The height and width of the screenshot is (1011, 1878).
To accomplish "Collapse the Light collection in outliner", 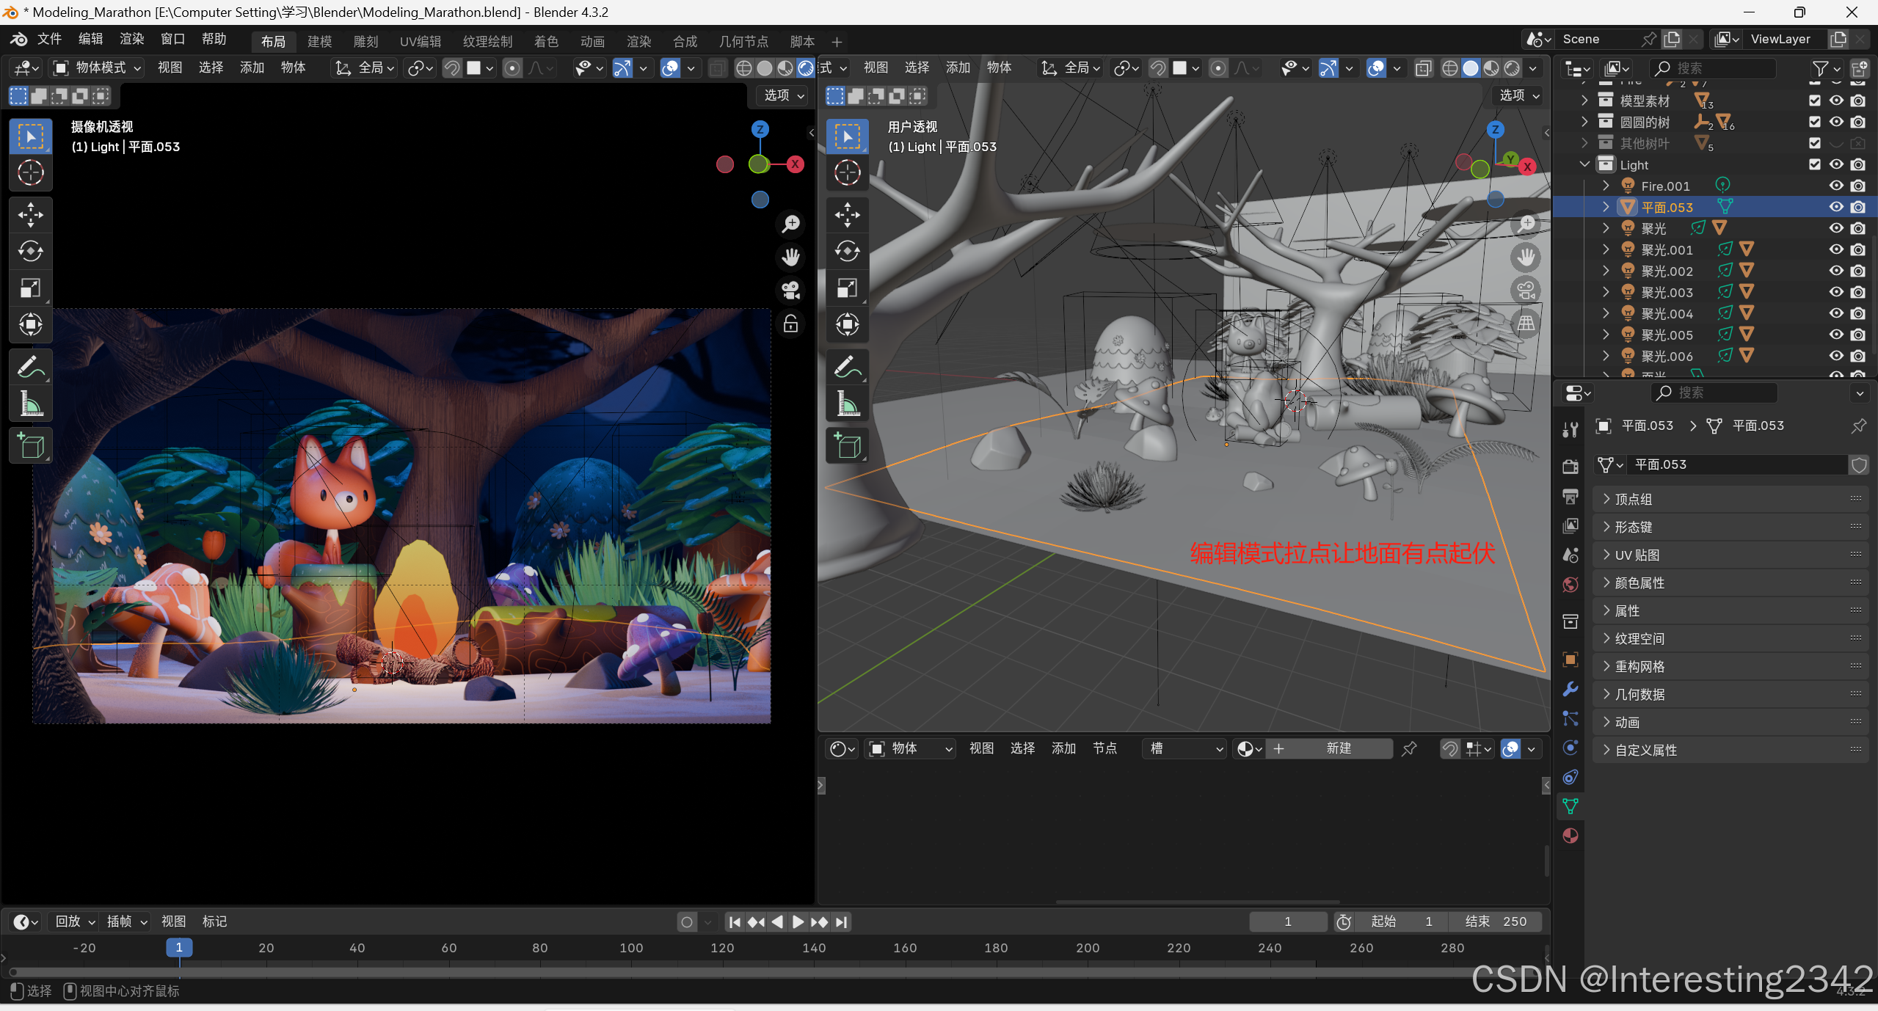I will click(x=1584, y=164).
